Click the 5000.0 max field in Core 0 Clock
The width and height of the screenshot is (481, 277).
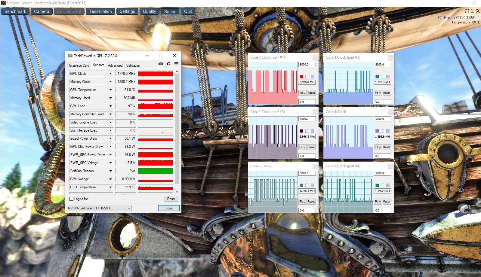[x=307, y=65]
